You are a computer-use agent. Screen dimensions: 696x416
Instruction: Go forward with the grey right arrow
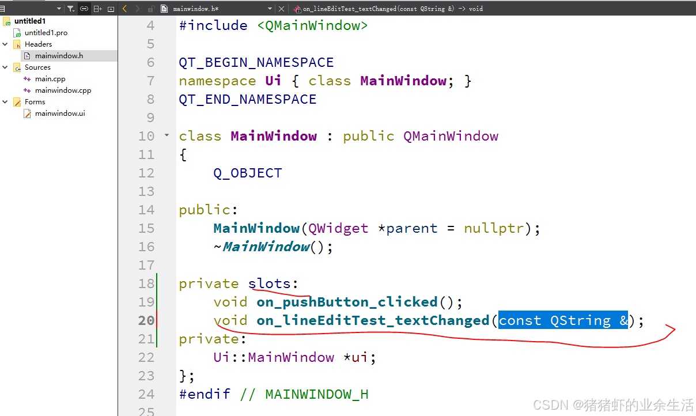pyautogui.click(x=137, y=9)
